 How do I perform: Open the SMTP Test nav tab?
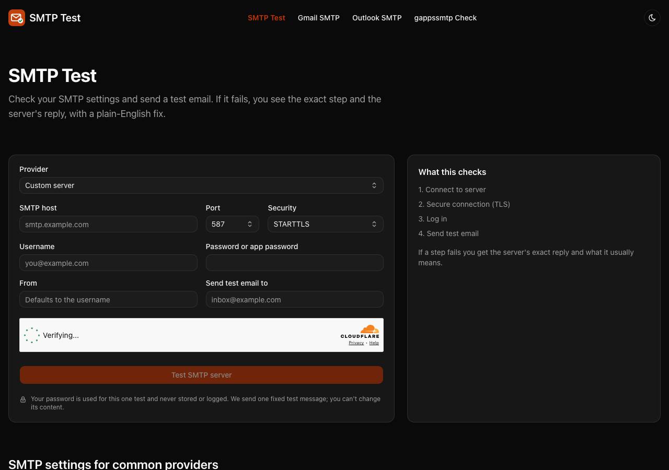(x=267, y=18)
